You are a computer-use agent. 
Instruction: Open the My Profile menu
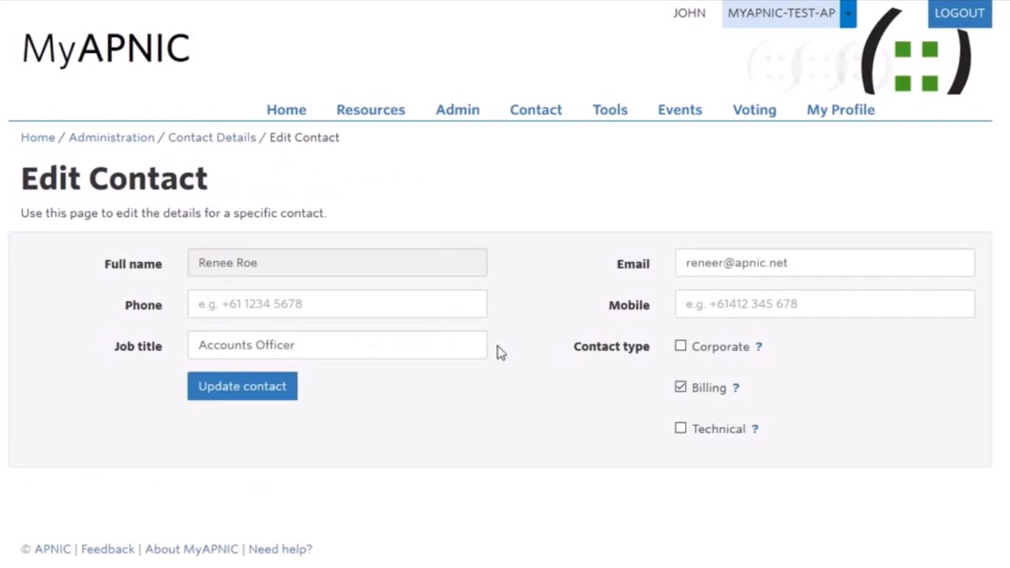pos(840,110)
